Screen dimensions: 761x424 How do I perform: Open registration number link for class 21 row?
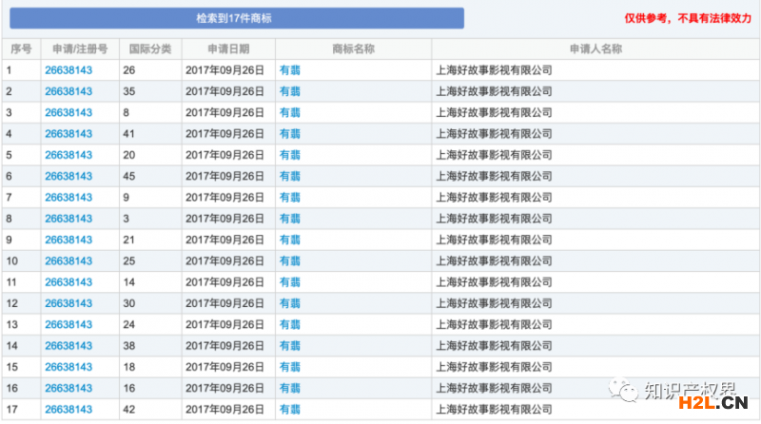pyautogui.click(x=68, y=240)
